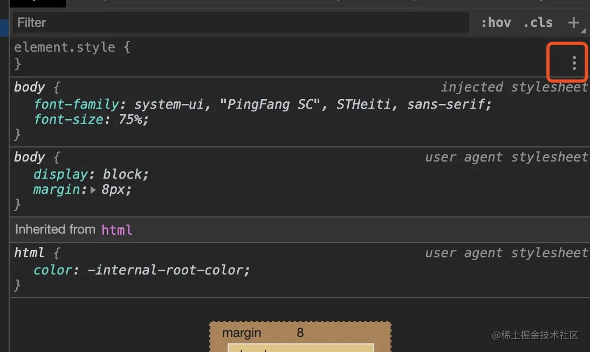Screen dimensions: 590x352
Task: Click the -internal-root-color value
Action: coord(165,270)
